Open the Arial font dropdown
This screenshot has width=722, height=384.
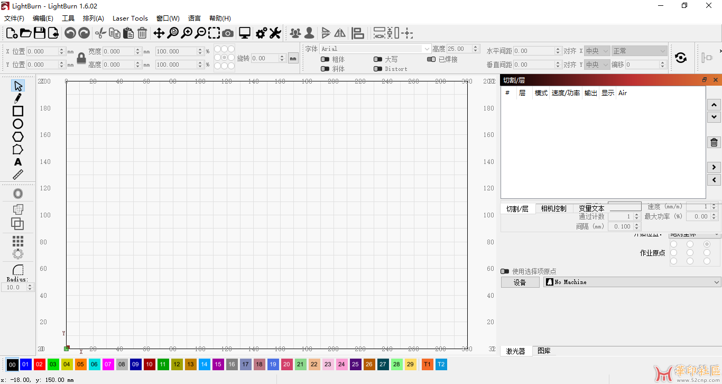(x=376, y=49)
